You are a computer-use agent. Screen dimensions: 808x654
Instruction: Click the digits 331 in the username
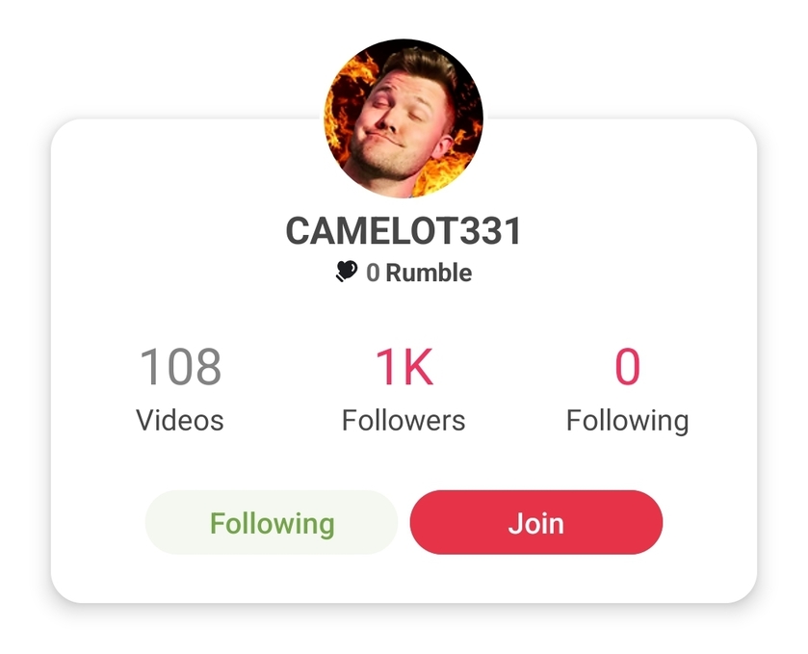pyautogui.click(x=490, y=231)
